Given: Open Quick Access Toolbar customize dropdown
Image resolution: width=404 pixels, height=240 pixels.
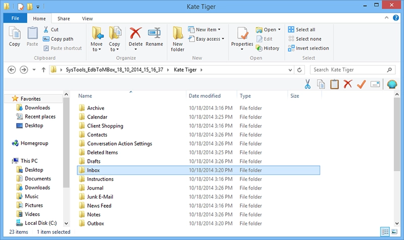Looking at the screenshot, I should click(x=37, y=7).
